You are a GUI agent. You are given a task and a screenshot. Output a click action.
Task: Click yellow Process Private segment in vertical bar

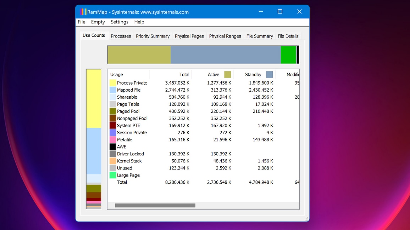(x=94, y=99)
